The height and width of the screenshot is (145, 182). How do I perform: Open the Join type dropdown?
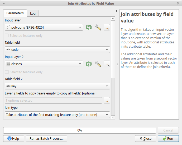point(57,115)
